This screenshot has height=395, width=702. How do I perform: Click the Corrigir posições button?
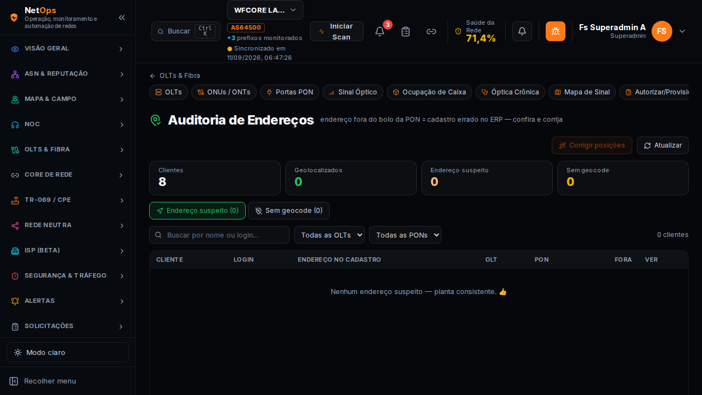(592, 145)
